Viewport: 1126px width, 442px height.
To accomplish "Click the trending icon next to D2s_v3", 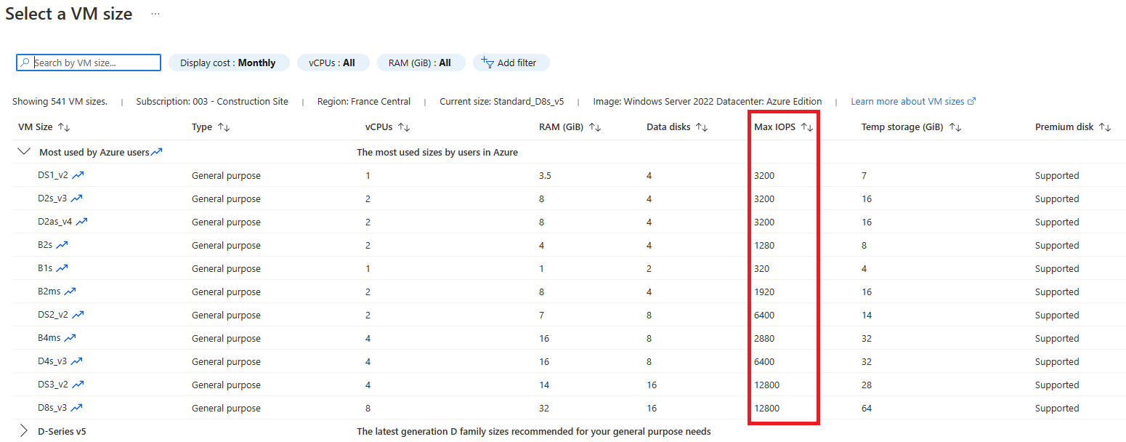I will pyautogui.click(x=76, y=198).
